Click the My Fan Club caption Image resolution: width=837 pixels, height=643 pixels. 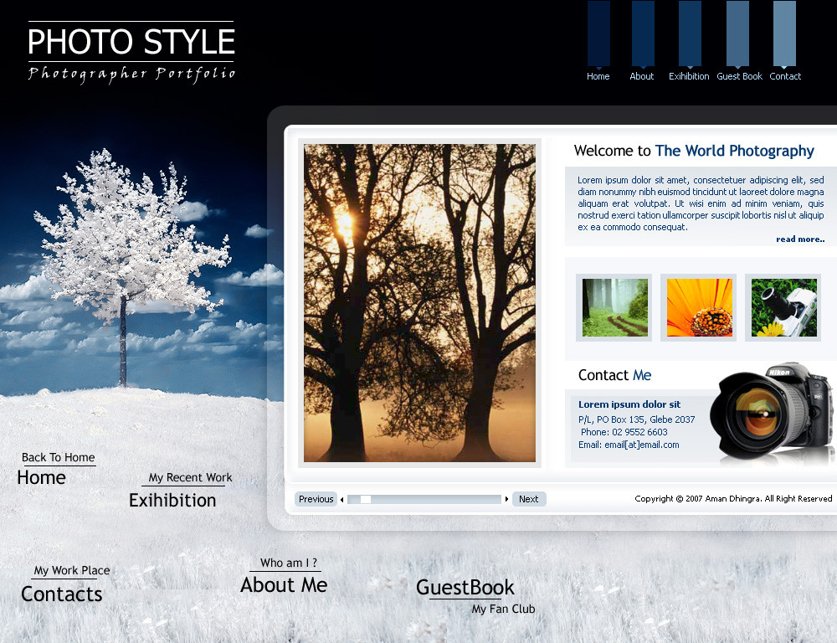click(x=503, y=609)
